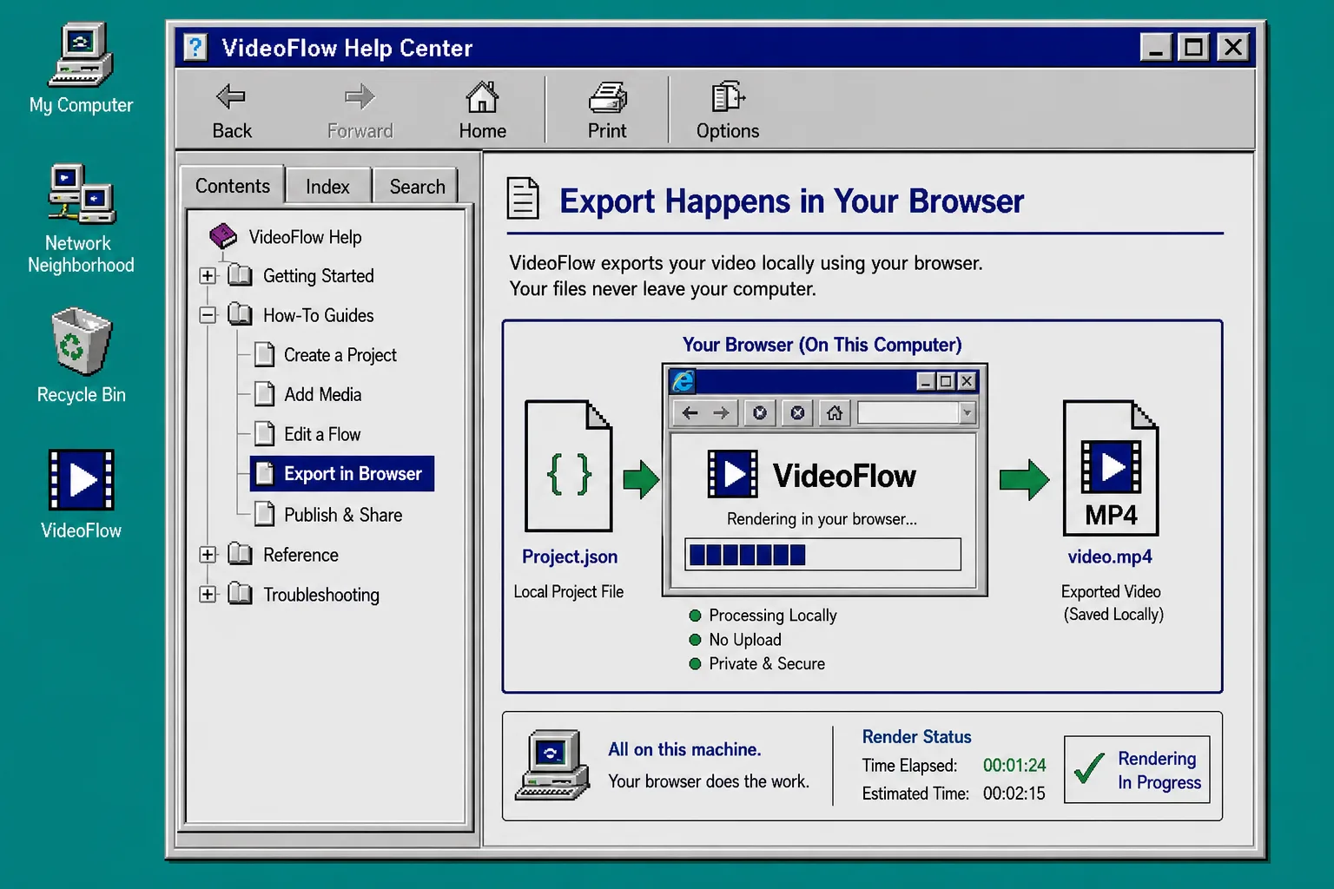Screen dimensions: 1334x889
Task: Click the Getting Started label
Action: pos(319,276)
